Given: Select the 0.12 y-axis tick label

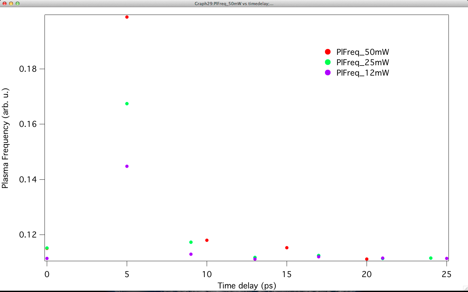Looking at the screenshot, I should pyautogui.click(x=29, y=235).
